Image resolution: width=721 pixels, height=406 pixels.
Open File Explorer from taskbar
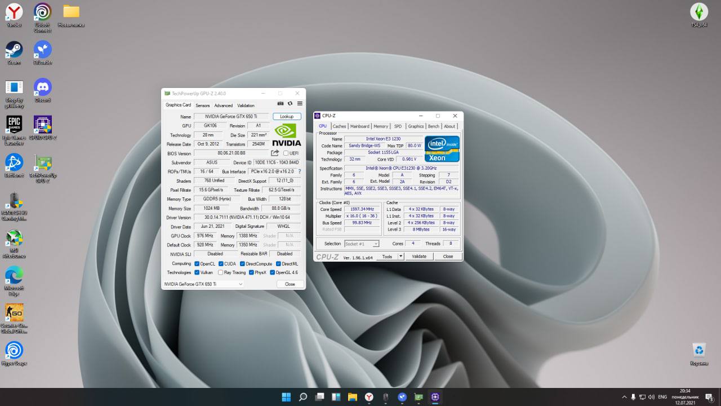click(x=353, y=397)
